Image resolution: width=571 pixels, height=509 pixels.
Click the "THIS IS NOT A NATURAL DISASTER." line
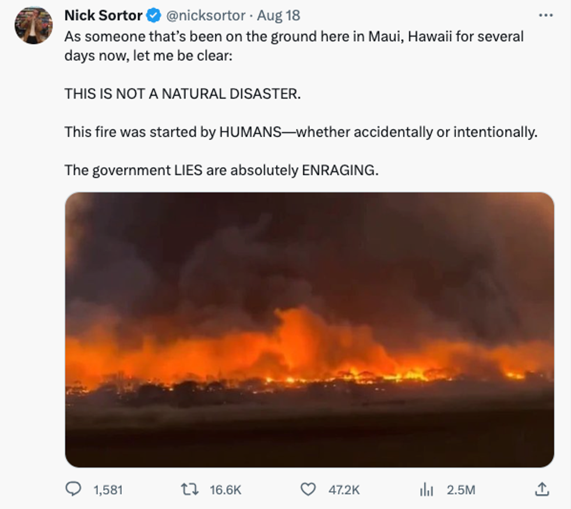tap(182, 93)
